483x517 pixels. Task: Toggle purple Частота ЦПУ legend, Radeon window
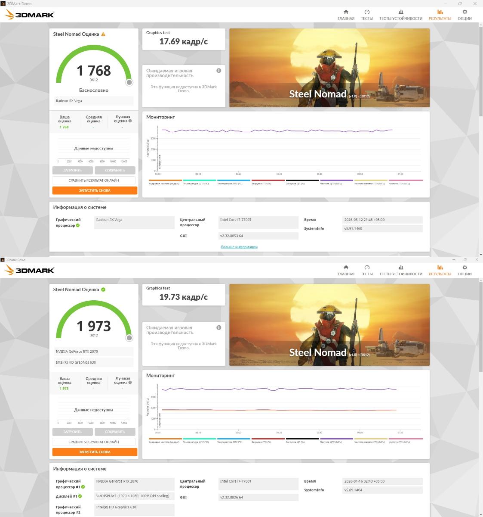[336, 182]
